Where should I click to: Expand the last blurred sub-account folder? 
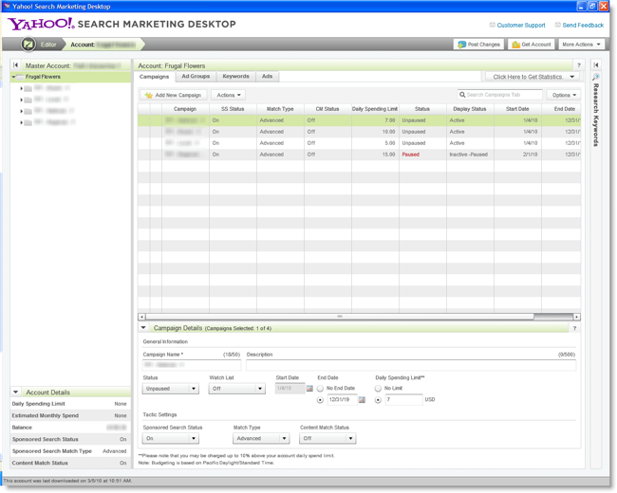[21, 122]
